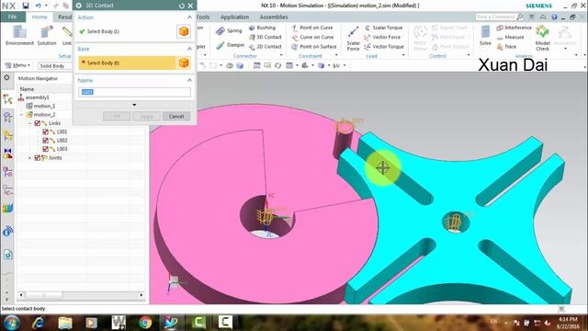Open the Windows Start menu
The image size is (588, 331).
point(12,323)
